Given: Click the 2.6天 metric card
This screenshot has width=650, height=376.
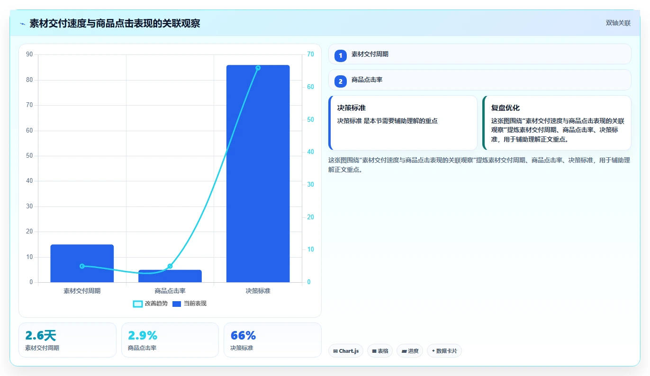Looking at the screenshot, I should (67, 340).
